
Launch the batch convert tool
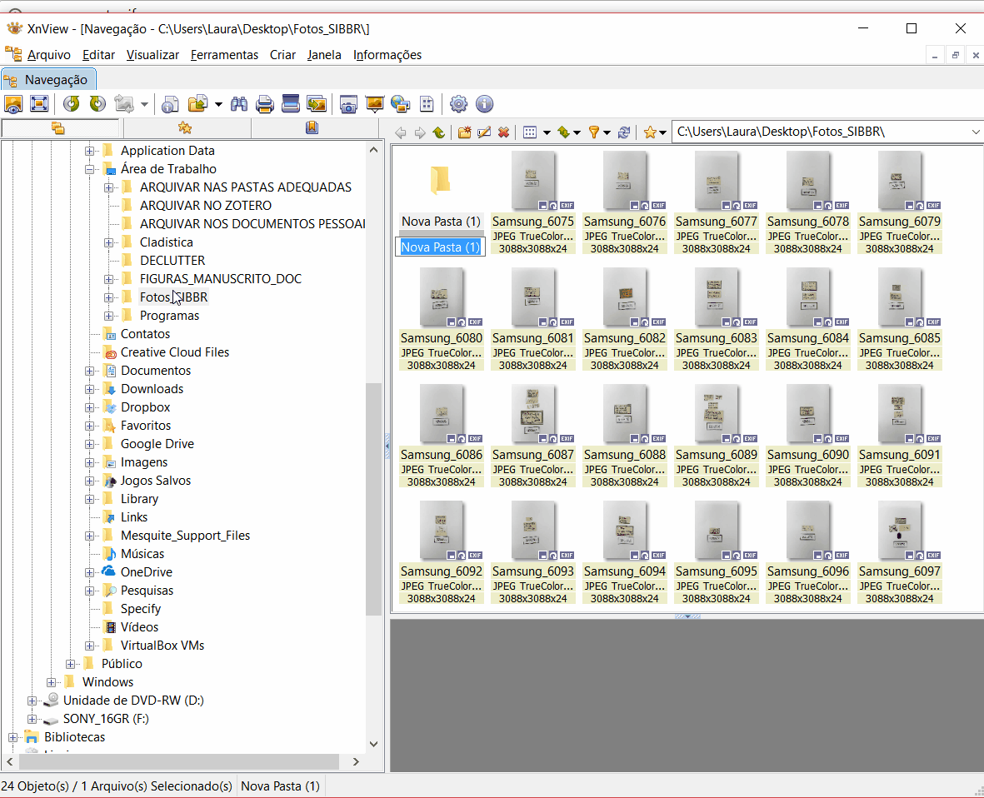tap(317, 103)
